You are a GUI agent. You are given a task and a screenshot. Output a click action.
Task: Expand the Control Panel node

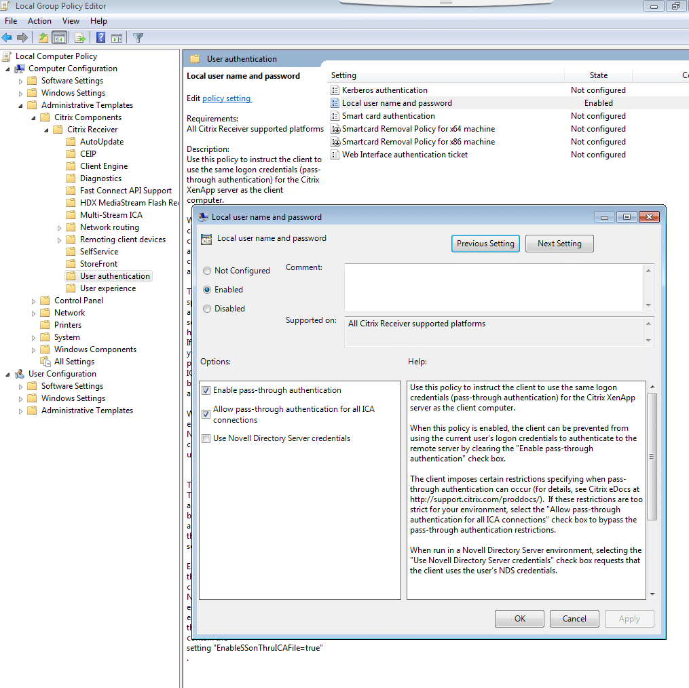point(33,301)
